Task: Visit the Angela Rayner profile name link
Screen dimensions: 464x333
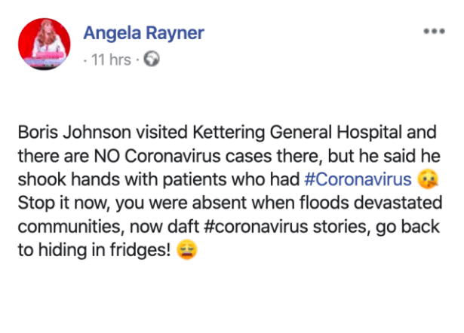Action: click(x=143, y=33)
